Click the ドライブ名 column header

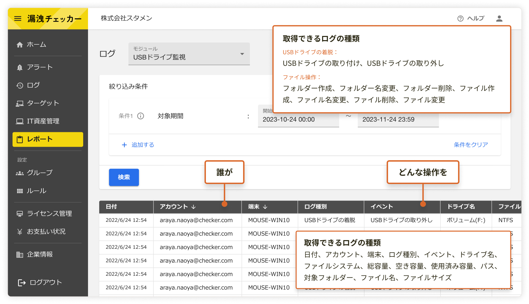click(x=466, y=207)
